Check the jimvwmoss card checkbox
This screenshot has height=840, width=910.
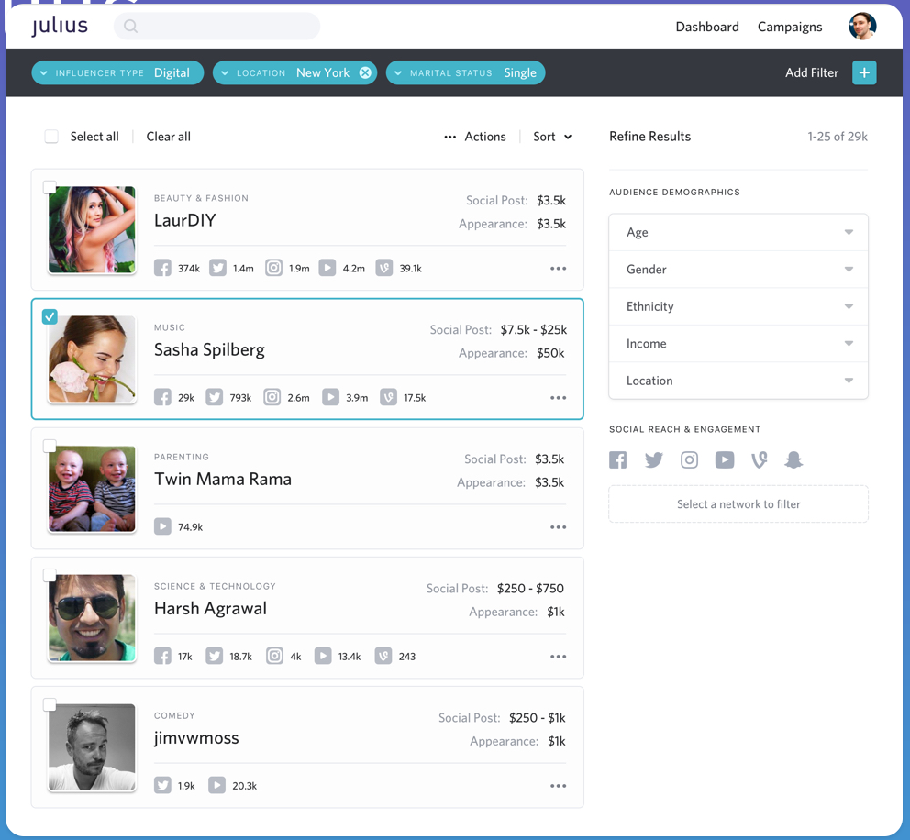click(x=50, y=704)
